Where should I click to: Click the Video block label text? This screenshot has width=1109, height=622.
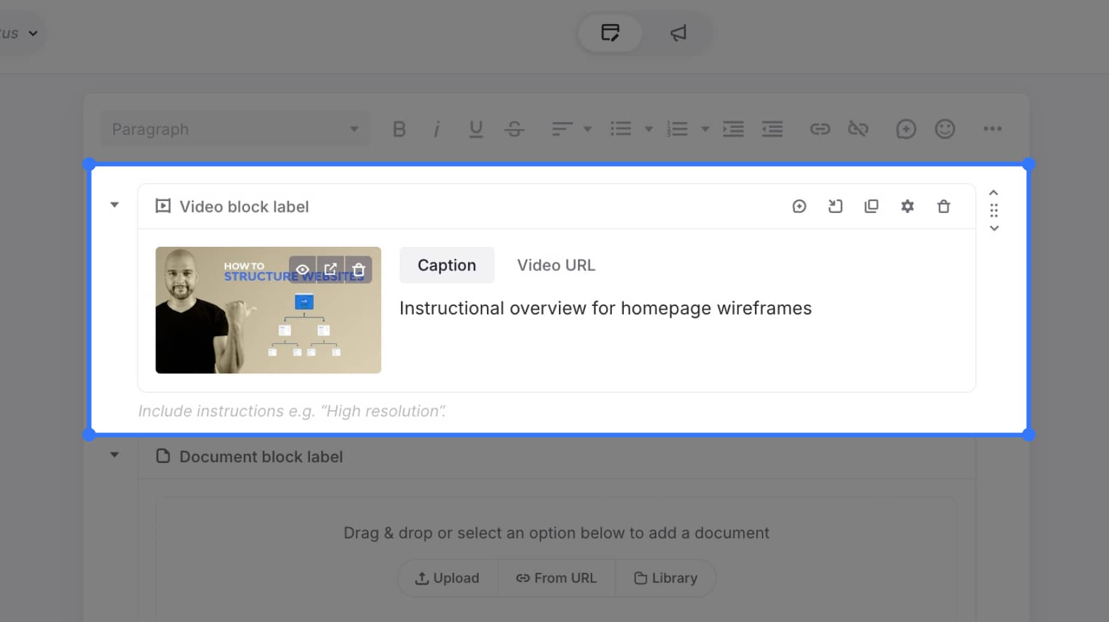pyautogui.click(x=244, y=207)
